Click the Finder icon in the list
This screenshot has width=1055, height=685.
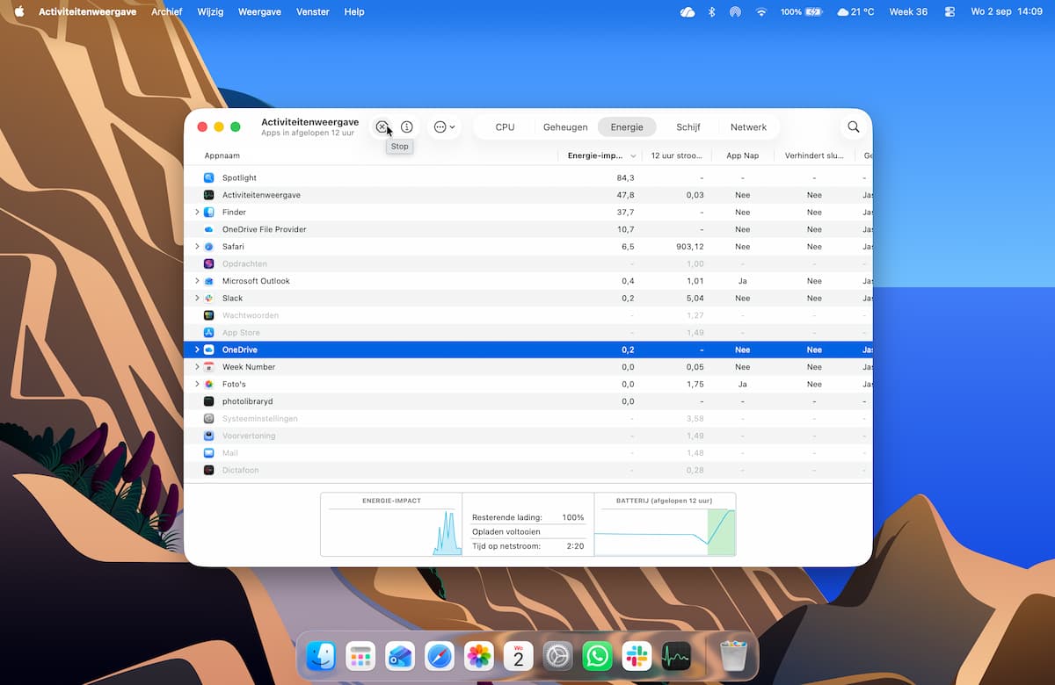(209, 212)
